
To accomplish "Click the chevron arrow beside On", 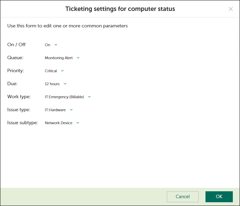I will 56,45.
